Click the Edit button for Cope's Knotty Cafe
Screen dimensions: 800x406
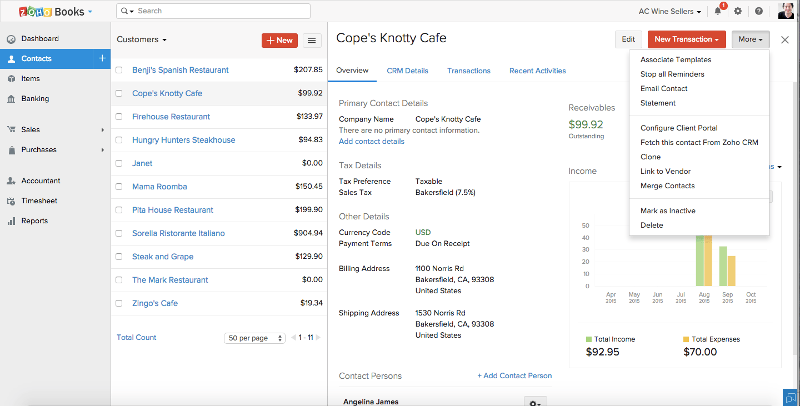pos(628,39)
